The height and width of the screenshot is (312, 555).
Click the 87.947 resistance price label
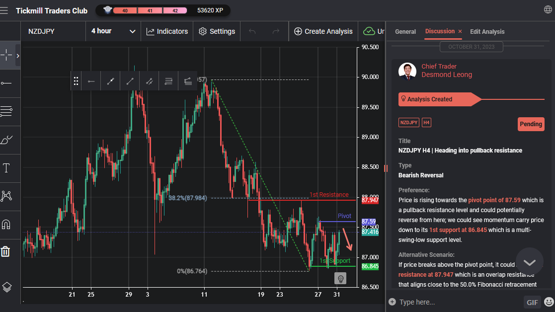pyautogui.click(x=370, y=200)
